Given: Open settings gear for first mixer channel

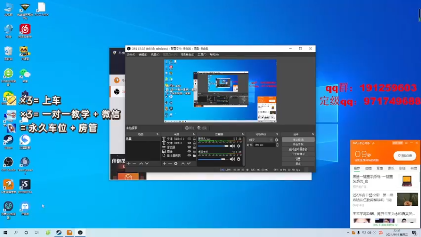Looking at the screenshot, I should pyautogui.click(x=239, y=146).
